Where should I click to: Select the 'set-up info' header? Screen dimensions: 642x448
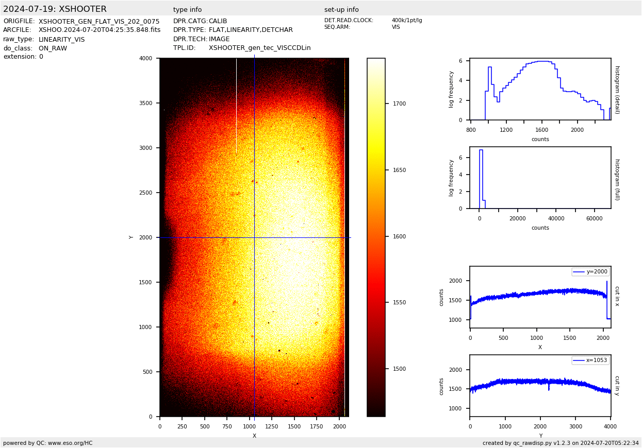click(341, 10)
